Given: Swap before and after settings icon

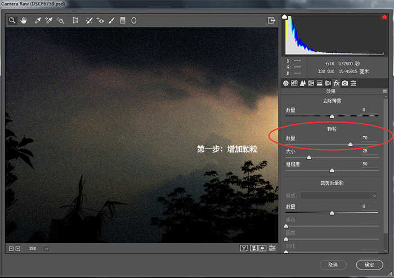Looking at the screenshot, I should point(253,248).
